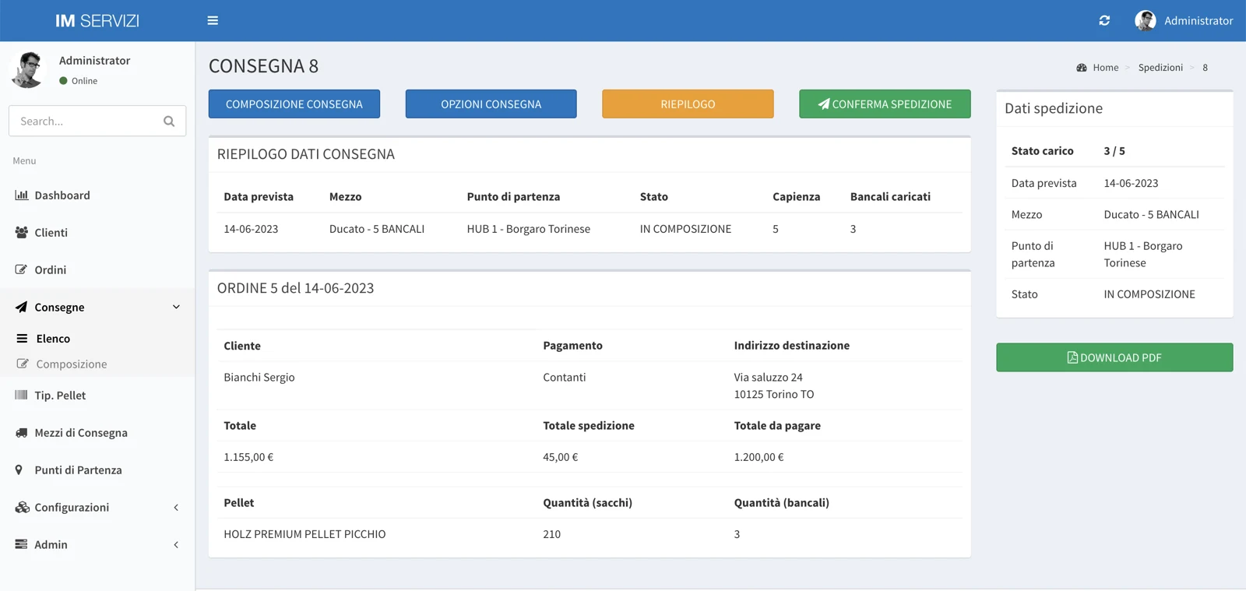The width and height of the screenshot is (1246, 591).
Task: Click the ORDINE 5 del 14-06-2023 heading
Action: click(x=296, y=288)
